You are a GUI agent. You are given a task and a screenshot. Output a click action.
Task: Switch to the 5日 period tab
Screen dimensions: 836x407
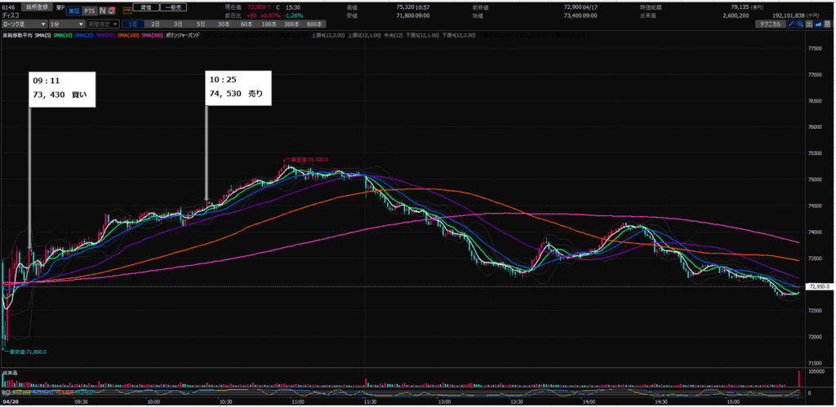coord(198,25)
